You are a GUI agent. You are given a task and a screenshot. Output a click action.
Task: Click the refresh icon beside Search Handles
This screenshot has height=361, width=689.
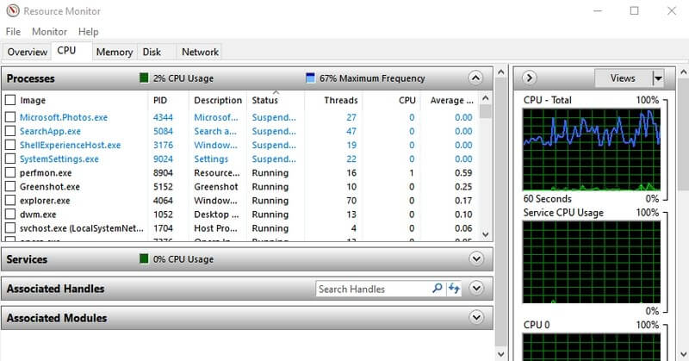454,289
